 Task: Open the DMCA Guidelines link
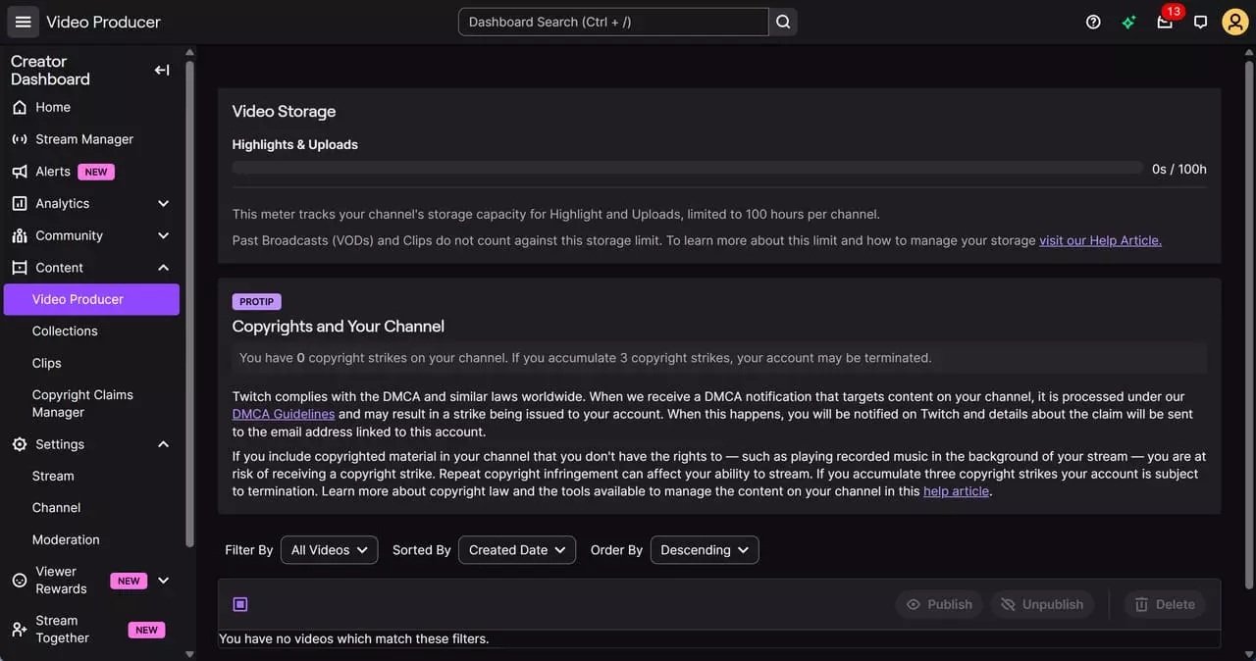[x=284, y=414]
